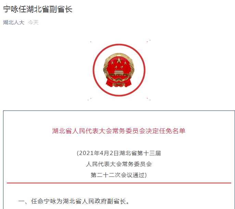Screen dimensions: 235x209
Task: Click the bottom-right red sparkle mark
Action: click(149, 99)
